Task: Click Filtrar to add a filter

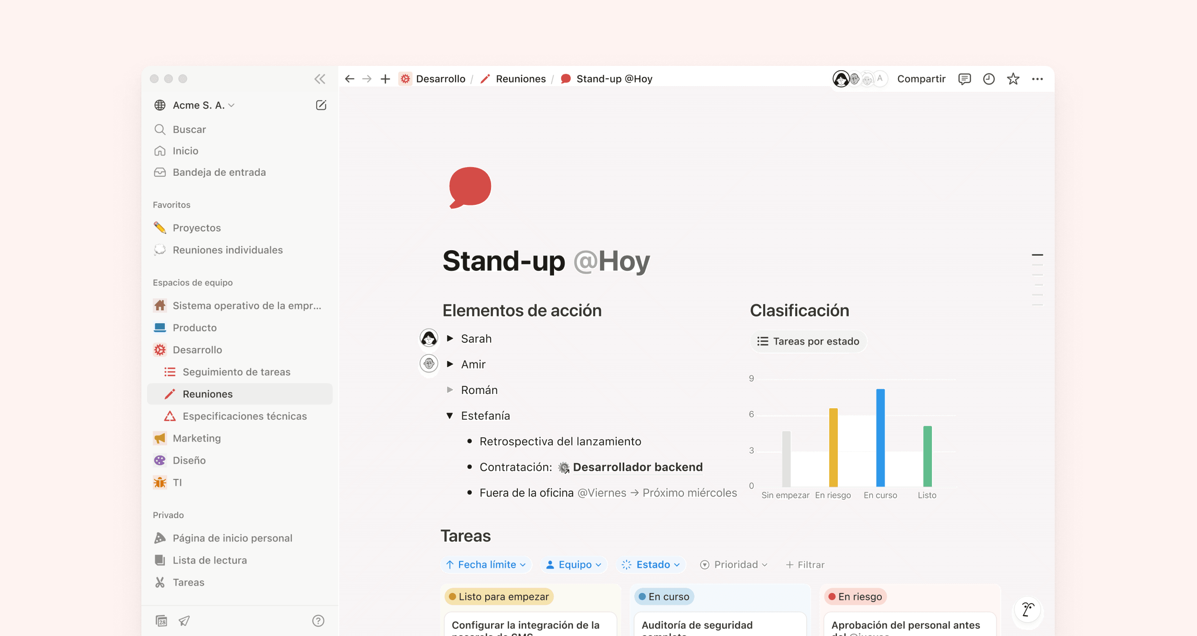Action: (805, 565)
